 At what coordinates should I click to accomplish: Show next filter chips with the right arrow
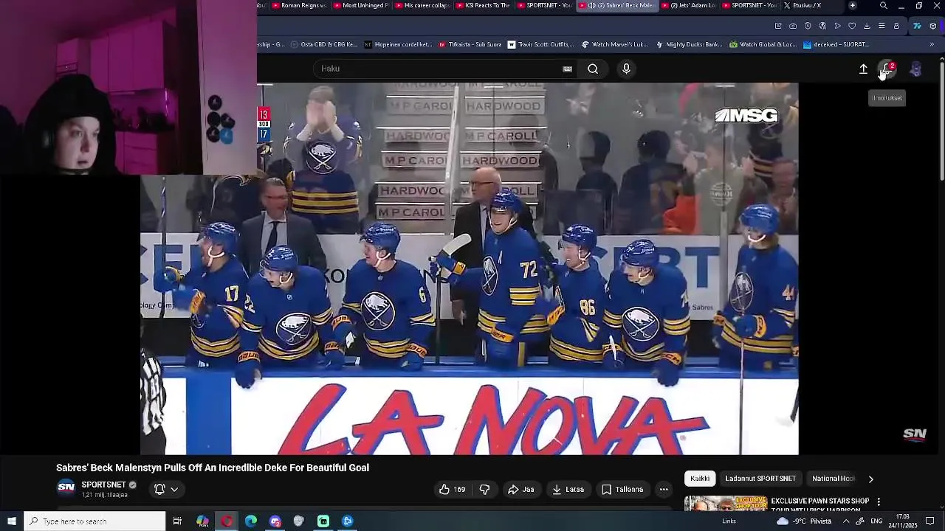(x=870, y=479)
